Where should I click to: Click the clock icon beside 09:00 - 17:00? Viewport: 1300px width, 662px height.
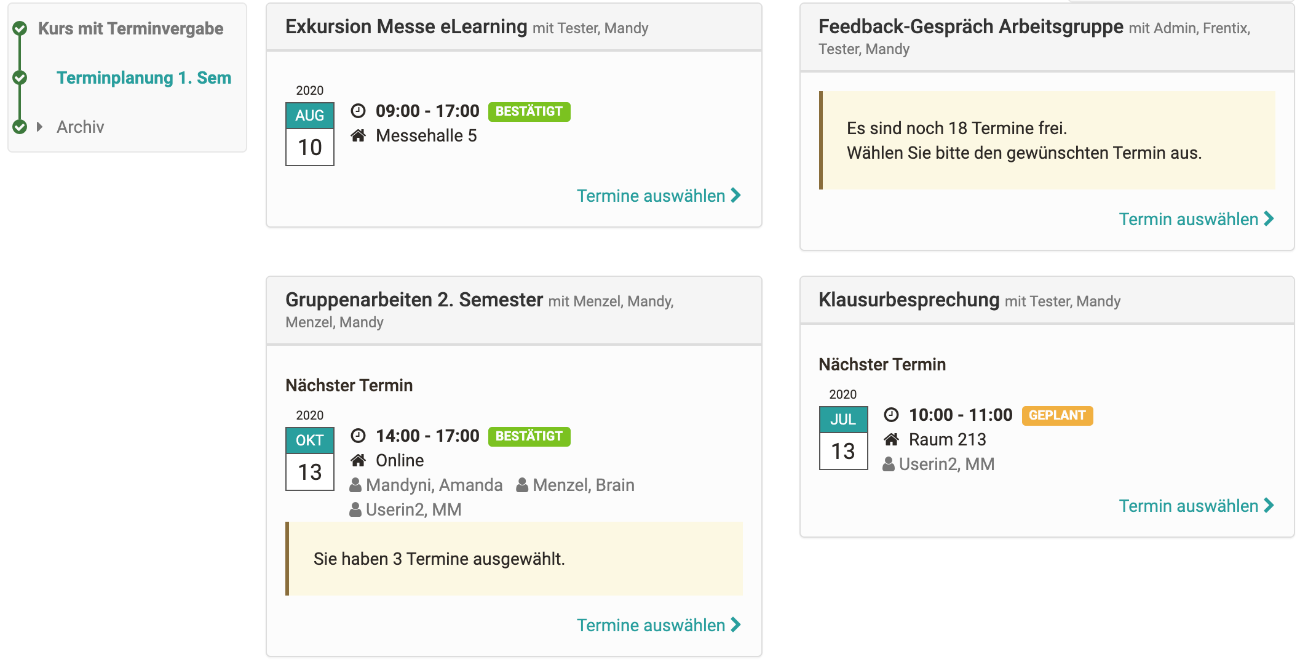pyautogui.click(x=359, y=111)
